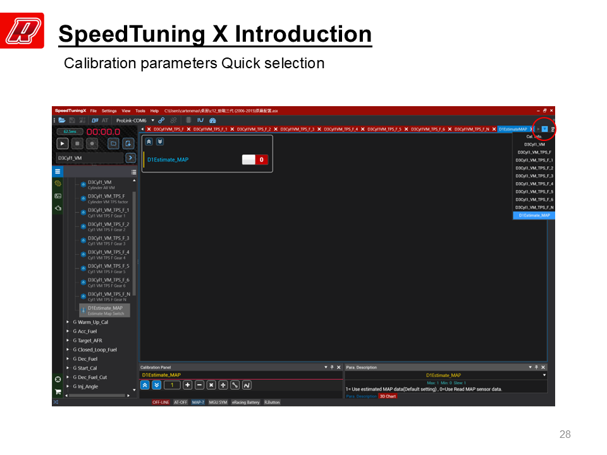This screenshot has width=607, height=455.
Task: Click the record circle button
Action: pos(92,143)
